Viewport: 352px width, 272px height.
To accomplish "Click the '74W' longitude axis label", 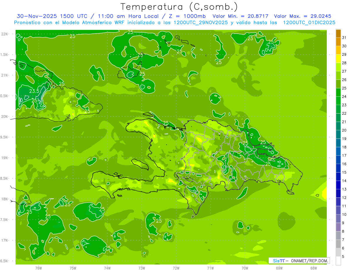I will [x=107, y=268].
